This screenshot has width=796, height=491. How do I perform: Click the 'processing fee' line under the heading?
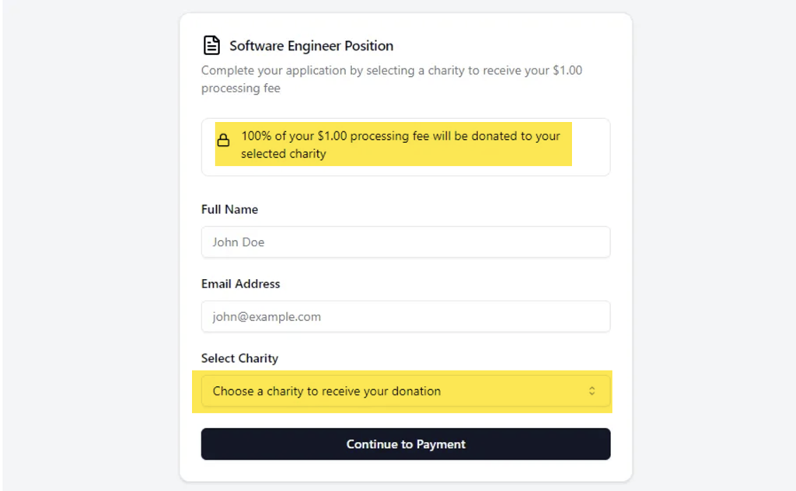(241, 89)
